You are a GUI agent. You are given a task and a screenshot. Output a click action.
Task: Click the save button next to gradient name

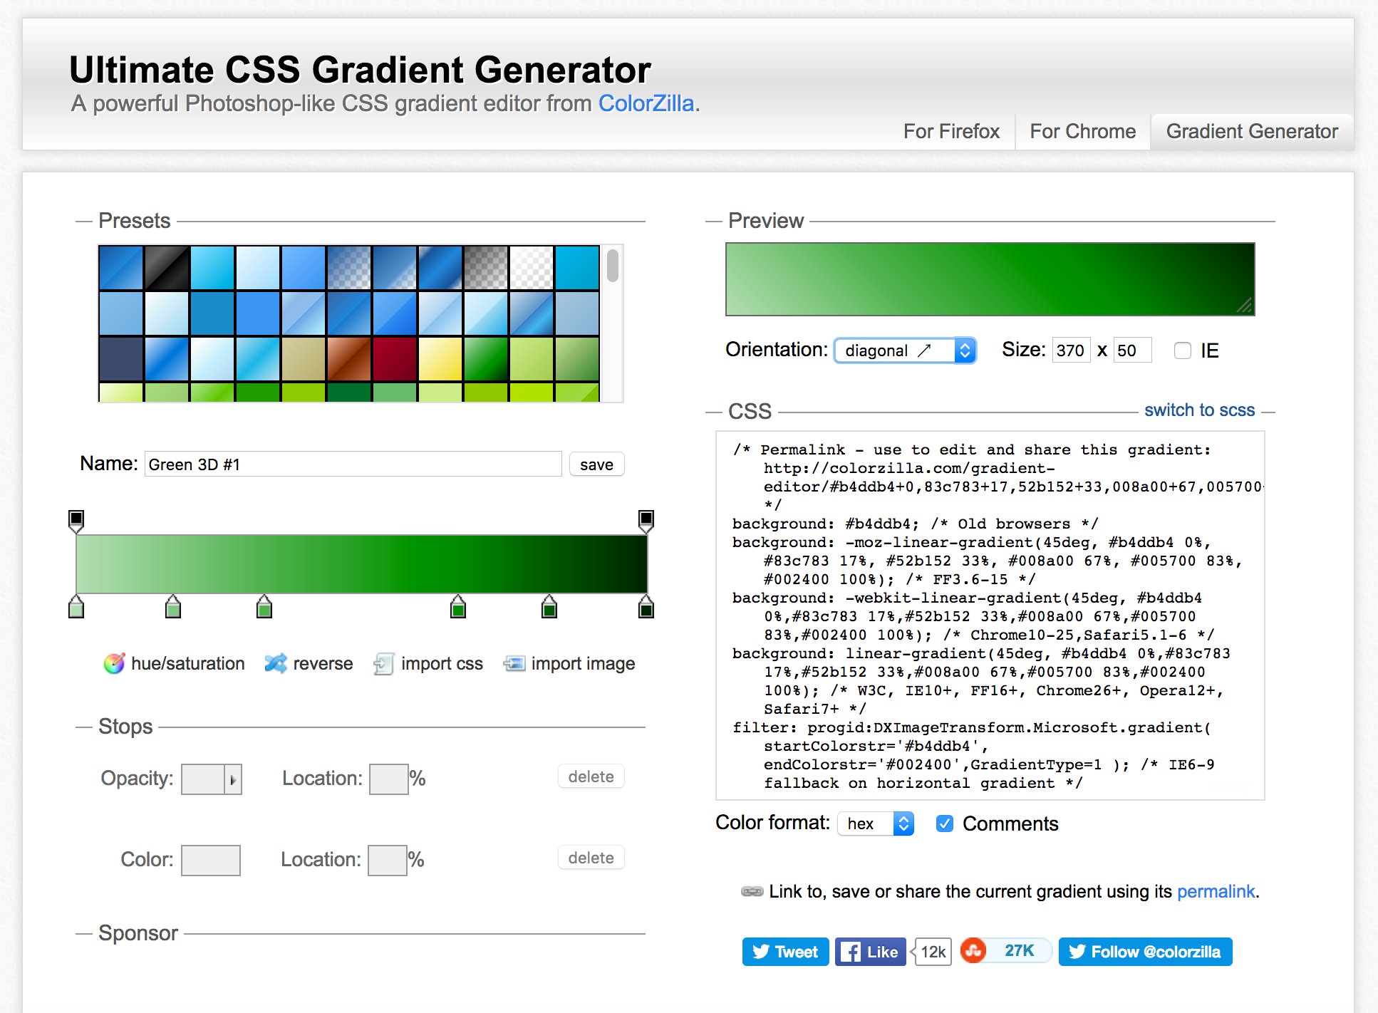click(596, 464)
